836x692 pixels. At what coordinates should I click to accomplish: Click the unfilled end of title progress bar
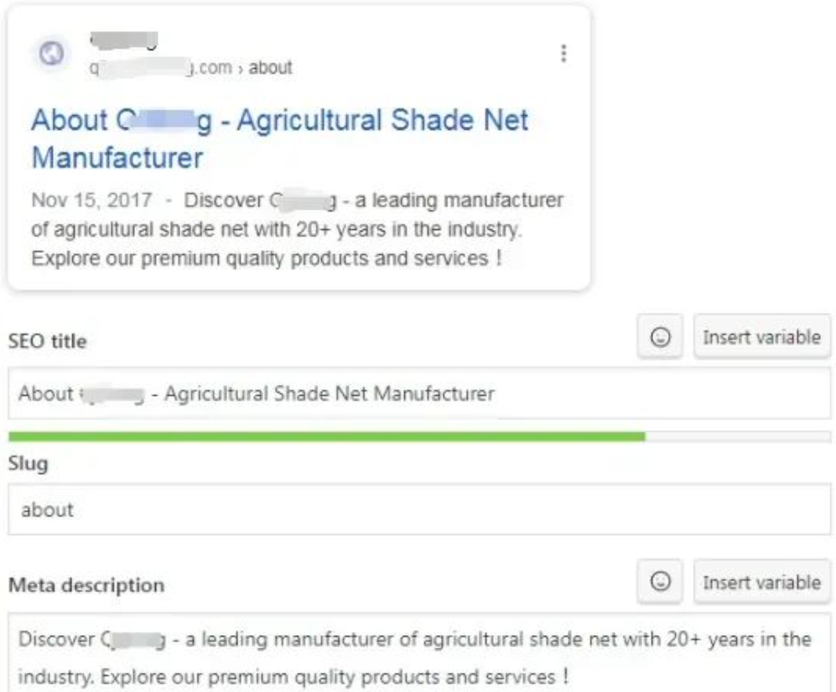[x=738, y=437]
